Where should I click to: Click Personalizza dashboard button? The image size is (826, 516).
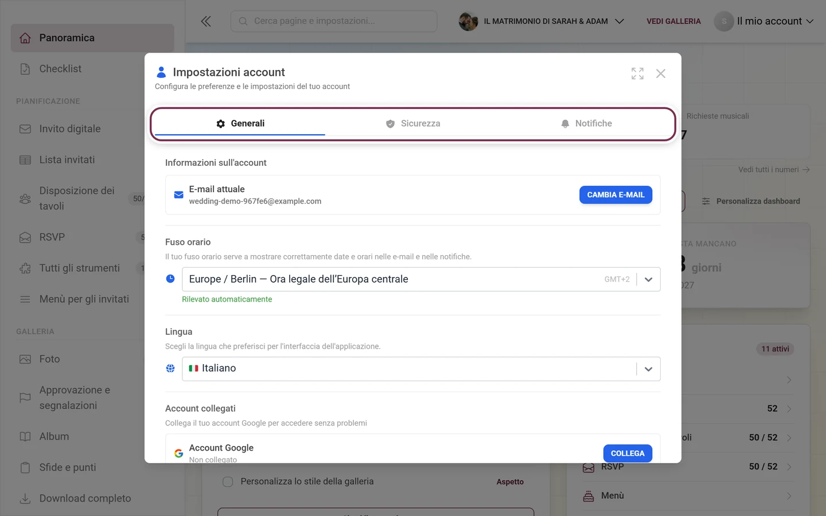tap(751, 201)
